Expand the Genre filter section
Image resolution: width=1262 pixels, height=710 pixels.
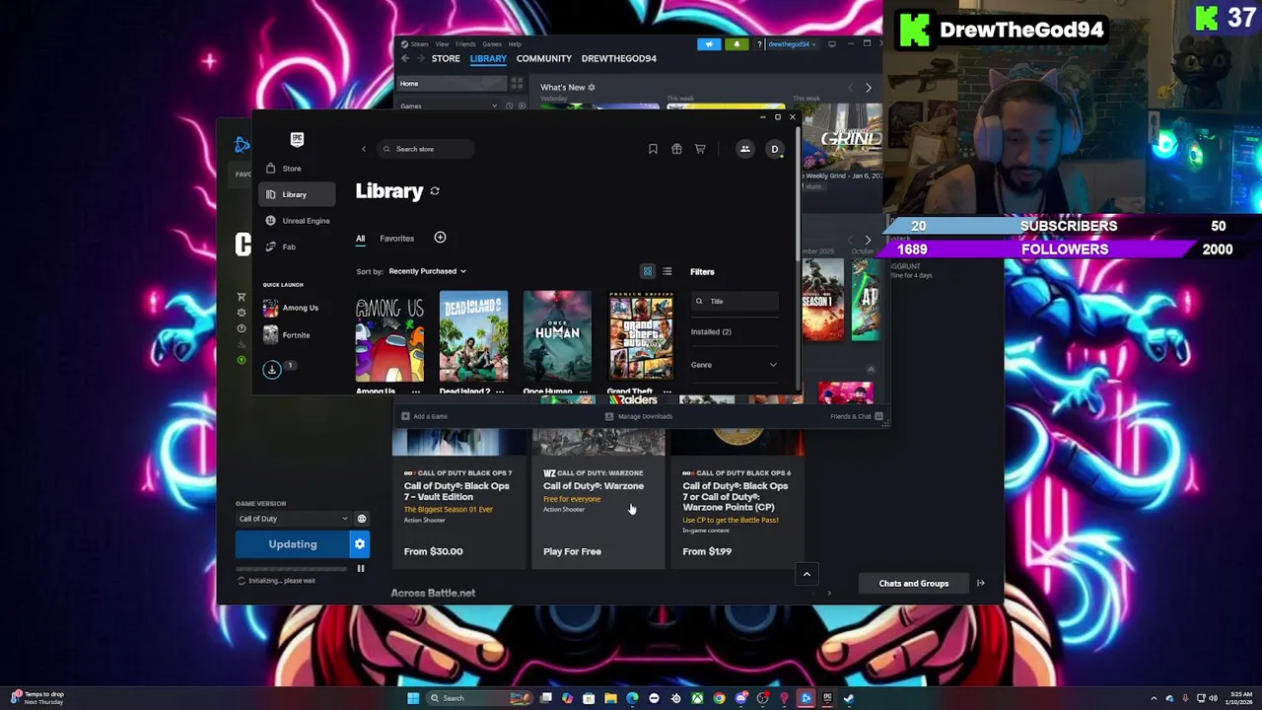pyautogui.click(x=735, y=365)
